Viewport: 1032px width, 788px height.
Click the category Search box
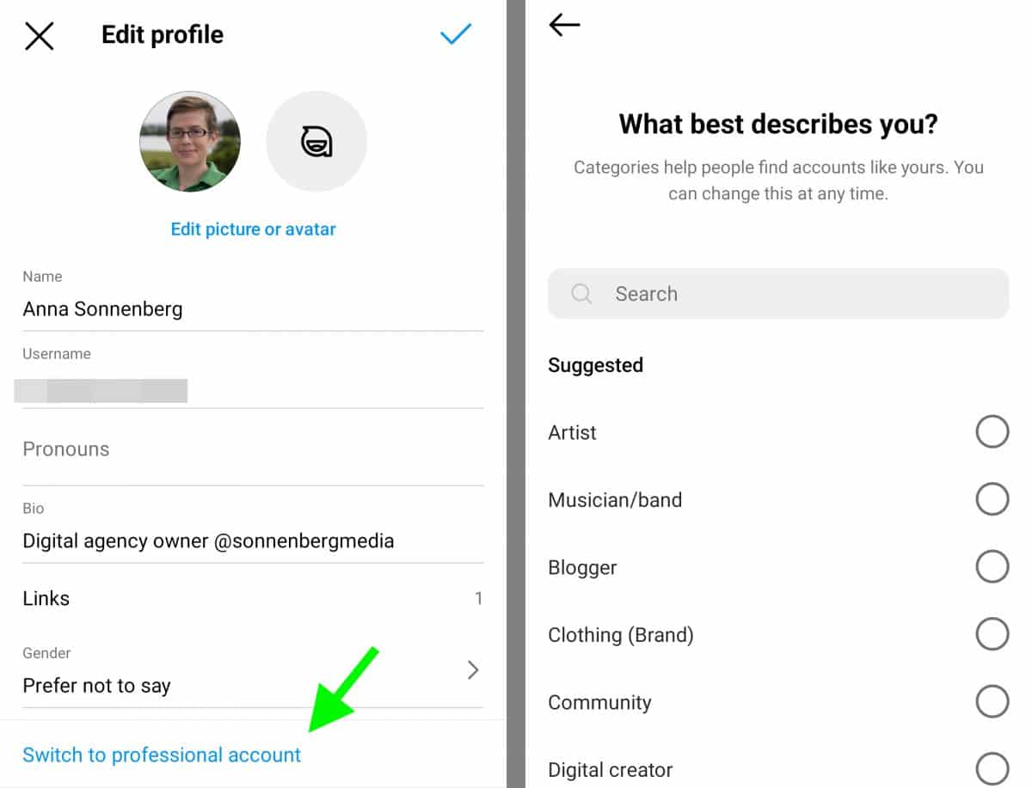click(777, 294)
